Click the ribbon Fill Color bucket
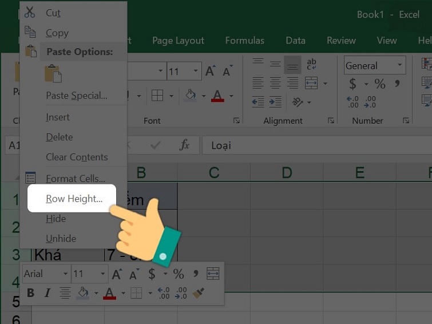Viewport: 432px width, 324px height. pyautogui.click(x=191, y=96)
